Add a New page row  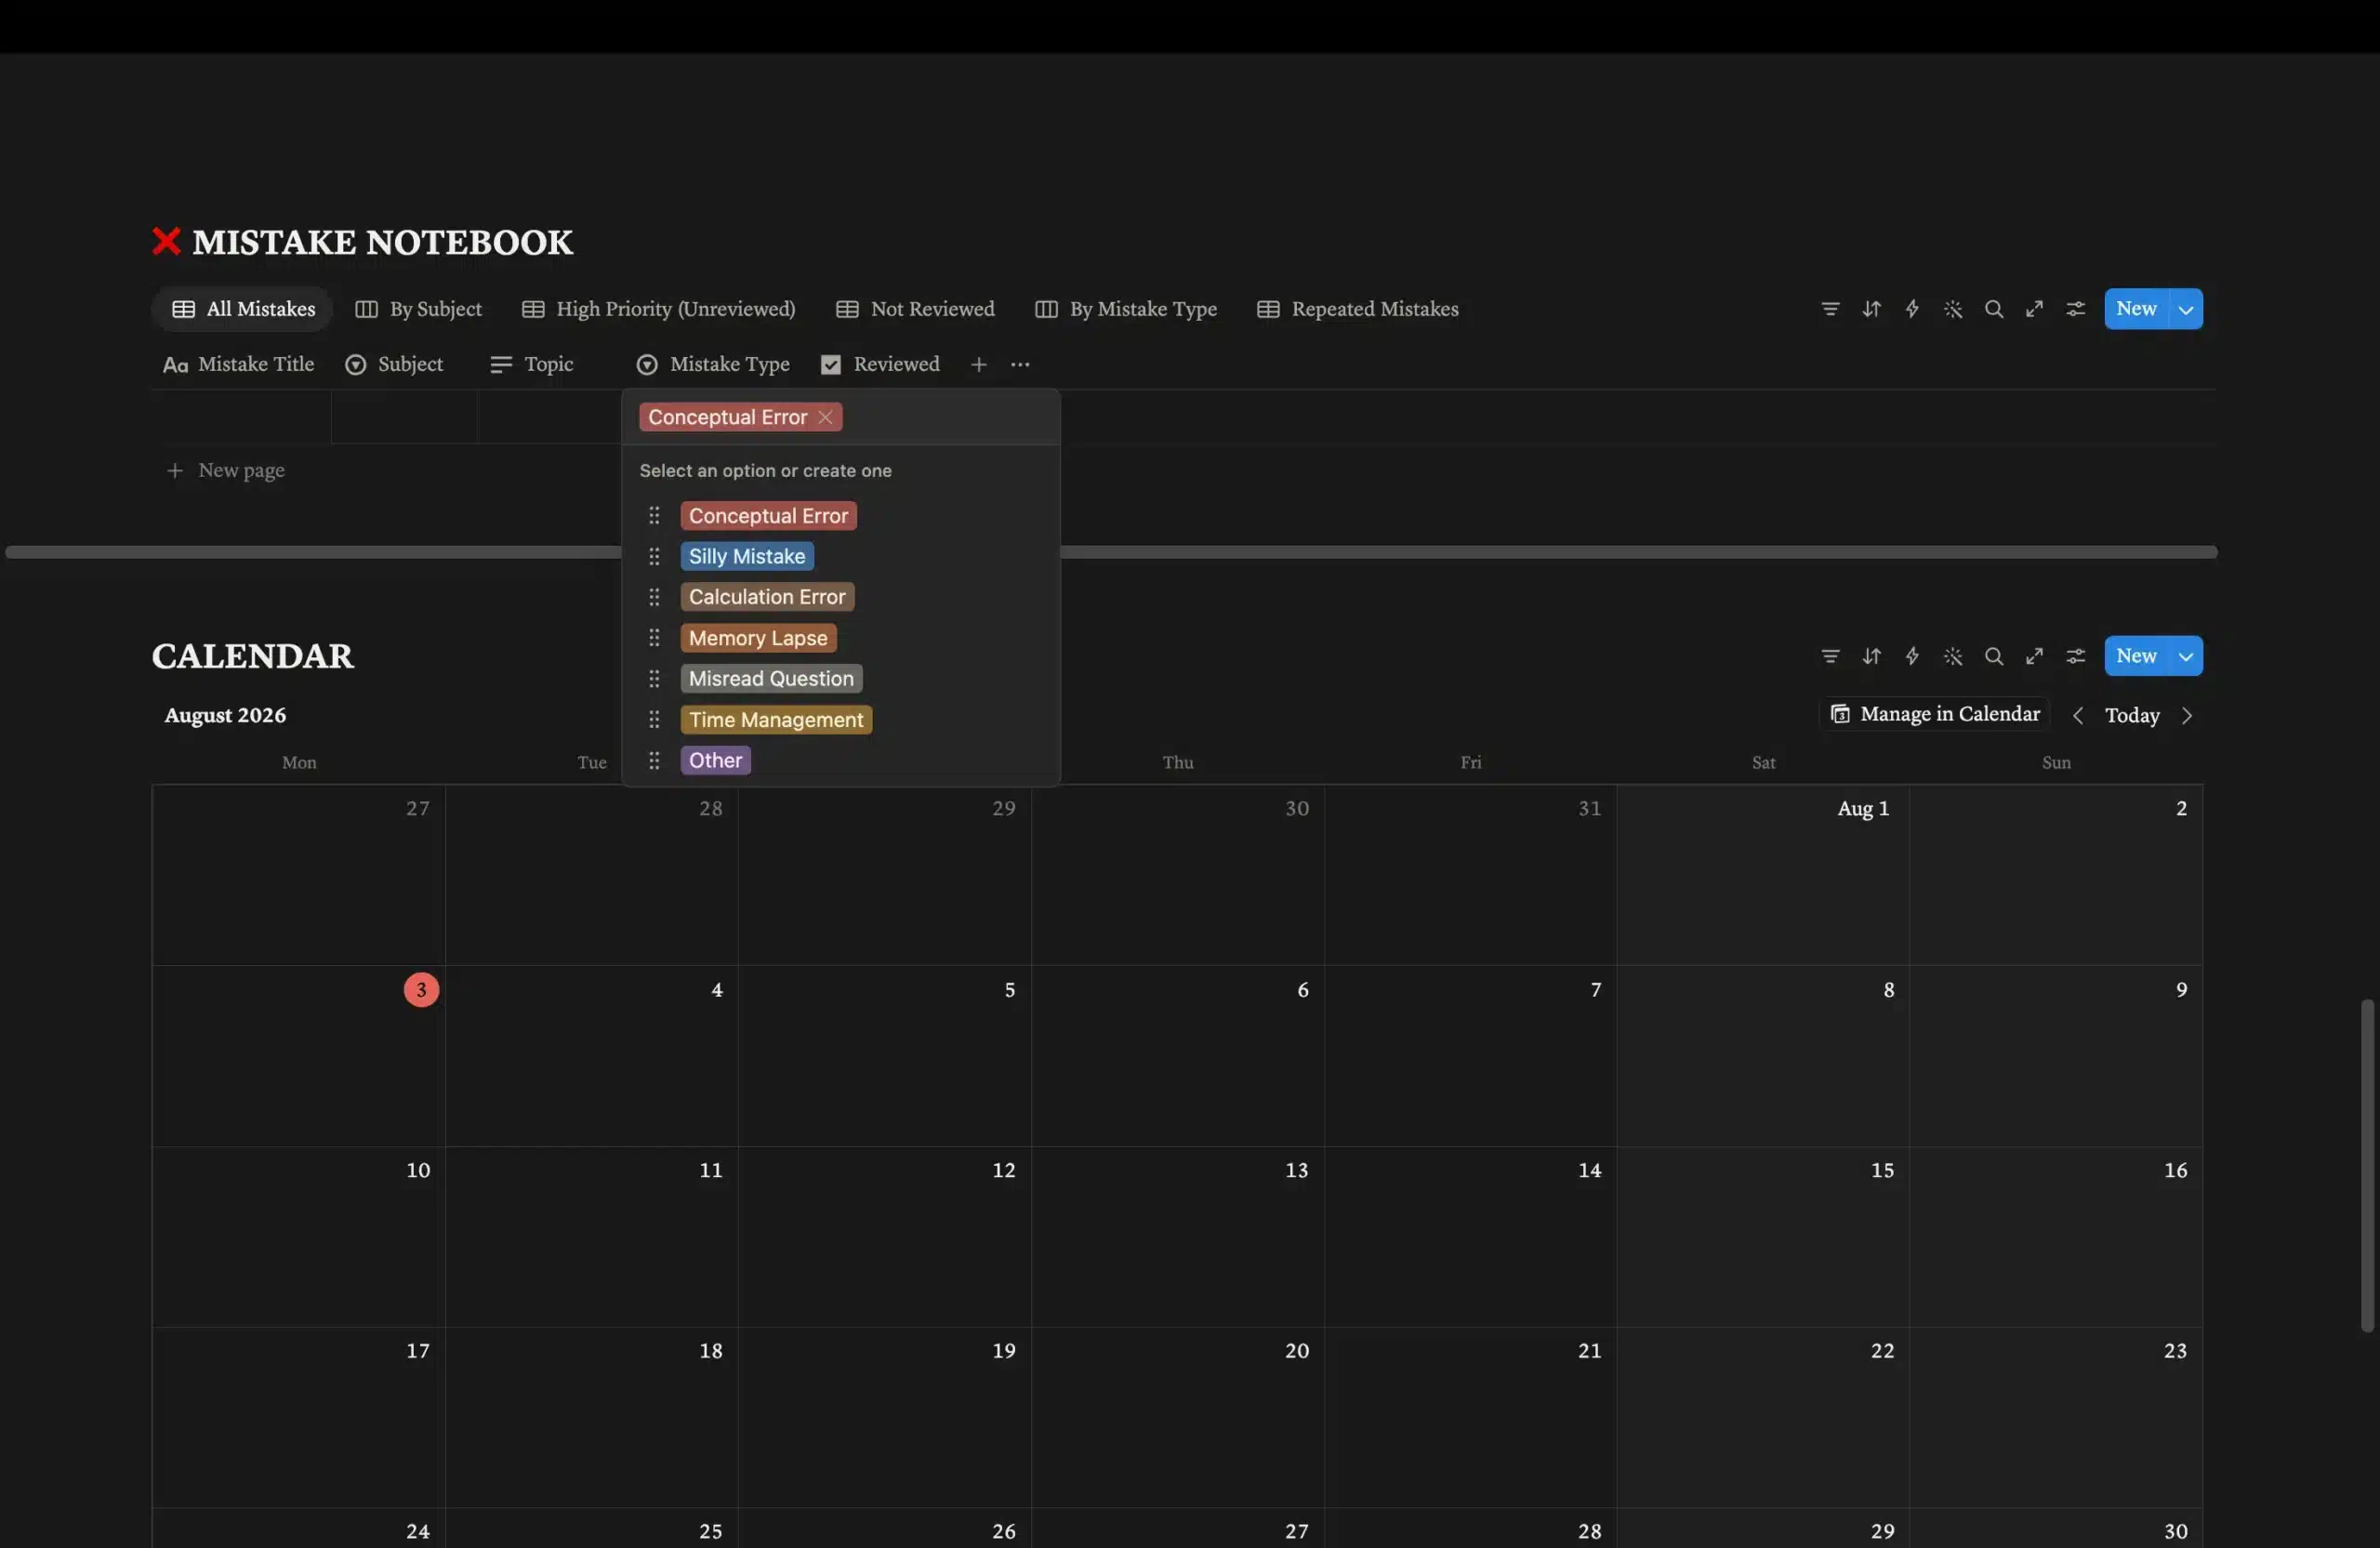click(x=225, y=470)
